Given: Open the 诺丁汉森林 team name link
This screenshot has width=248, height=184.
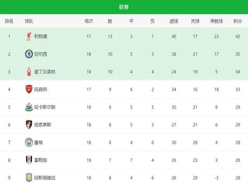Looking at the screenshot, I should [x=45, y=72].
